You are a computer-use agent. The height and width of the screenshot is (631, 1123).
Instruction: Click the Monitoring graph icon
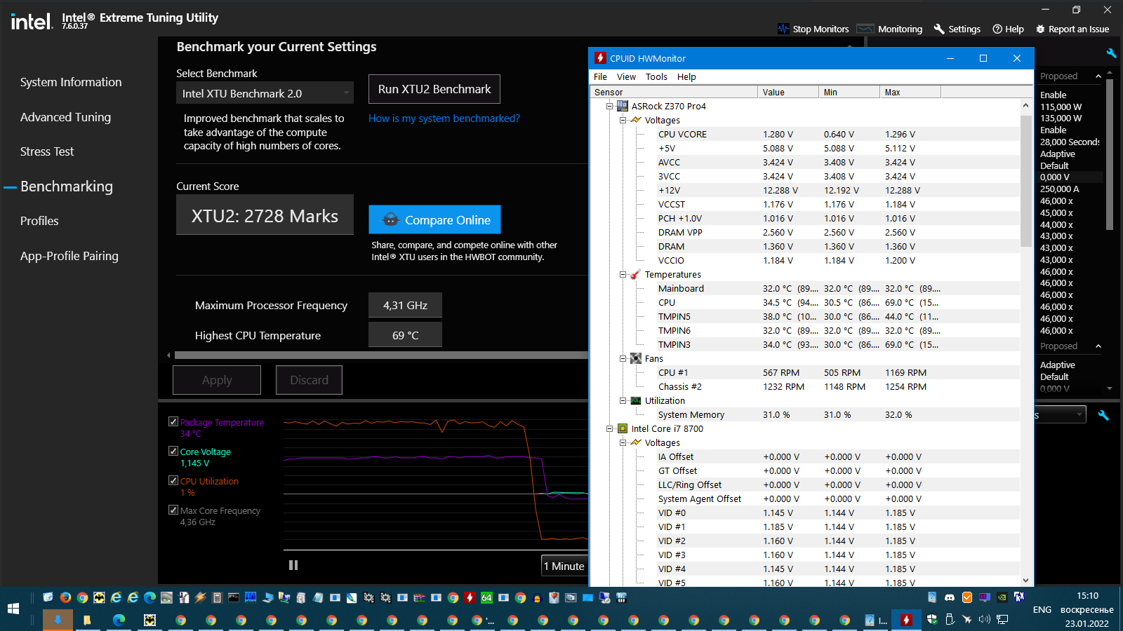coord(865,29)
